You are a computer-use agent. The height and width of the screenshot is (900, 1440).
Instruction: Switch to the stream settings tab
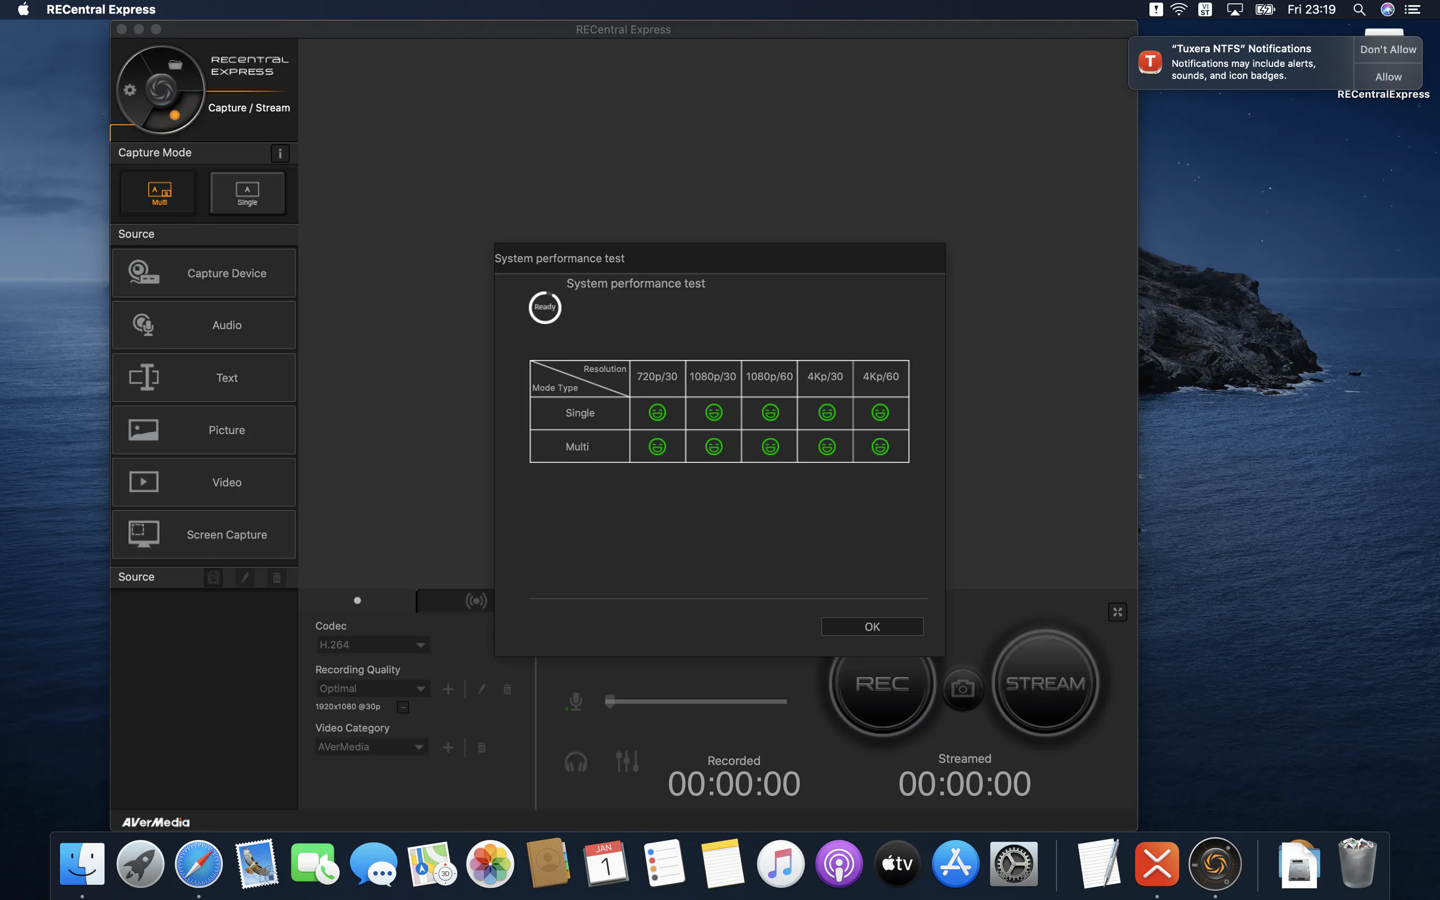pos(476,601)
